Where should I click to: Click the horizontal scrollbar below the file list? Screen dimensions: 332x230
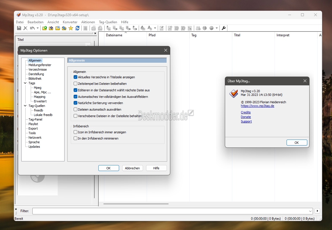coord(136,204)
